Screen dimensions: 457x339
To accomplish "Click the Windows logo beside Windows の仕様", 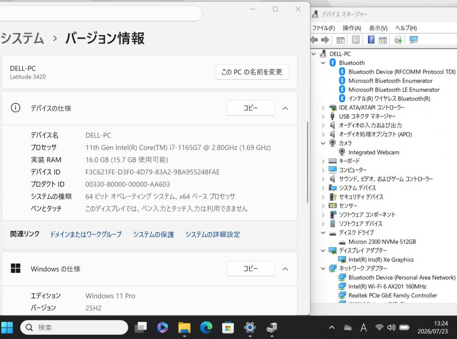I will pyautogui.click(x=16, y=268).
